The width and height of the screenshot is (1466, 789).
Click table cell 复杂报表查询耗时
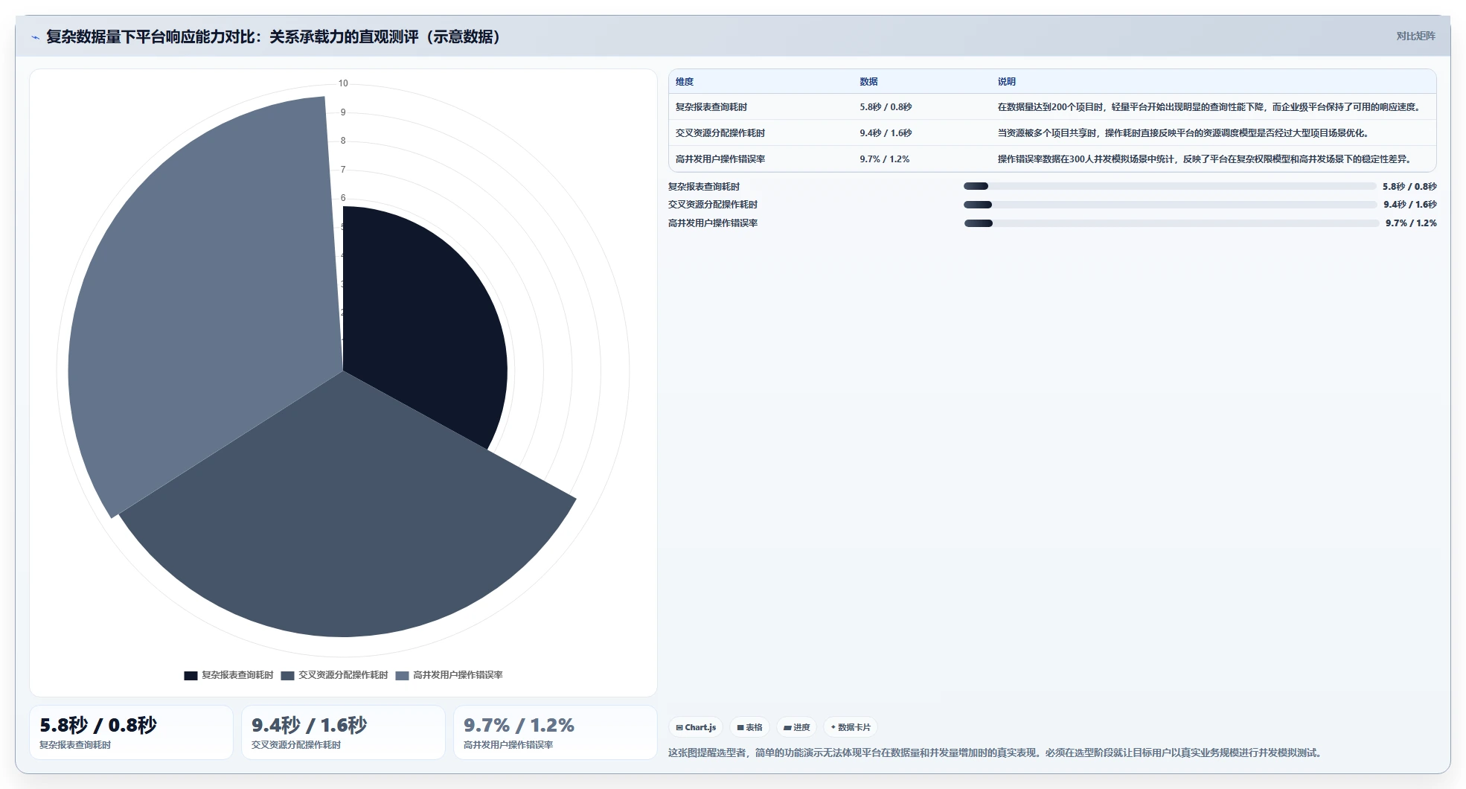click(711, 107)
